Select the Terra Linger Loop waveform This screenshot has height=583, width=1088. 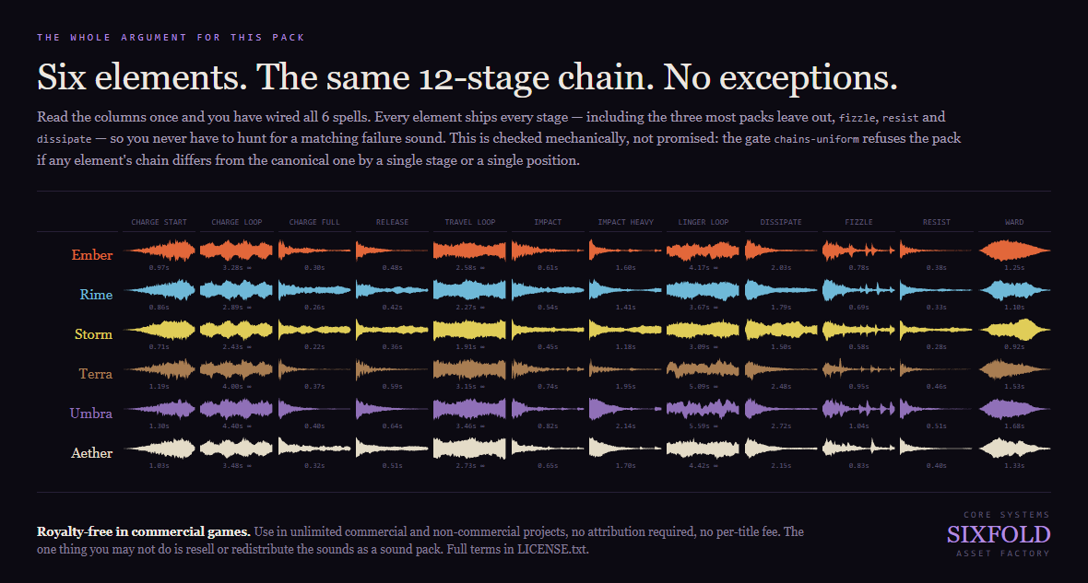703,368
